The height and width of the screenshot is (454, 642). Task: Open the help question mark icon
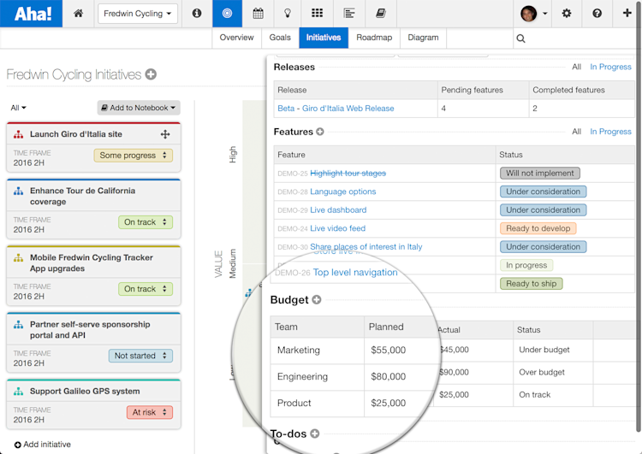pyautogui.click(x=597, y=14)
